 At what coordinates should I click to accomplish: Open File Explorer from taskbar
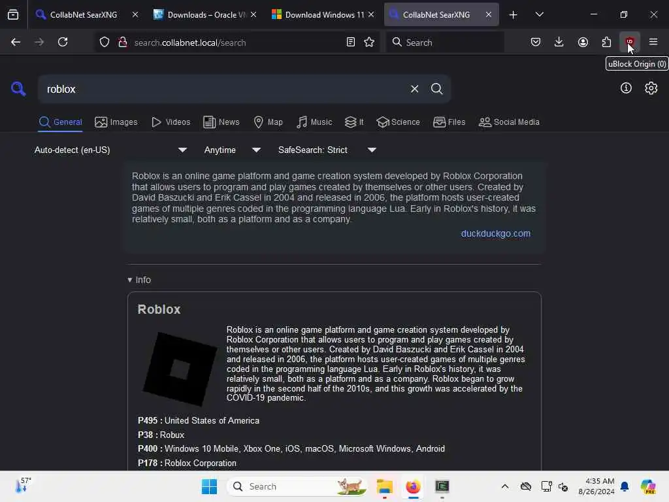click(384, 486)
